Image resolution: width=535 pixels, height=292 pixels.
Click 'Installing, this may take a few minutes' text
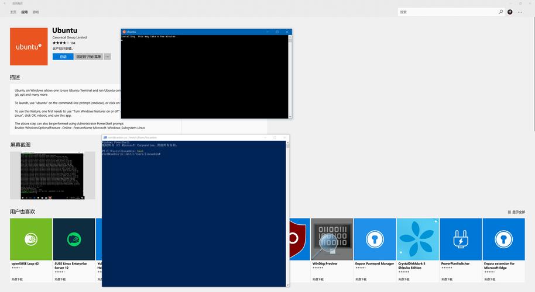[x=149, y=36]
